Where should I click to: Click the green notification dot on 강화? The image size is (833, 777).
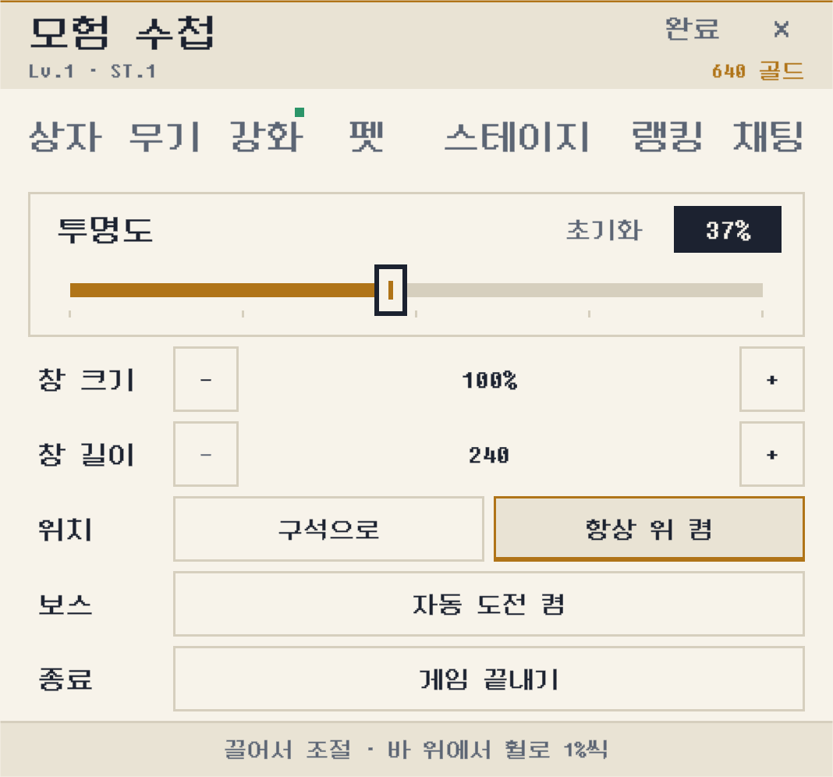(x=300, y=112)
